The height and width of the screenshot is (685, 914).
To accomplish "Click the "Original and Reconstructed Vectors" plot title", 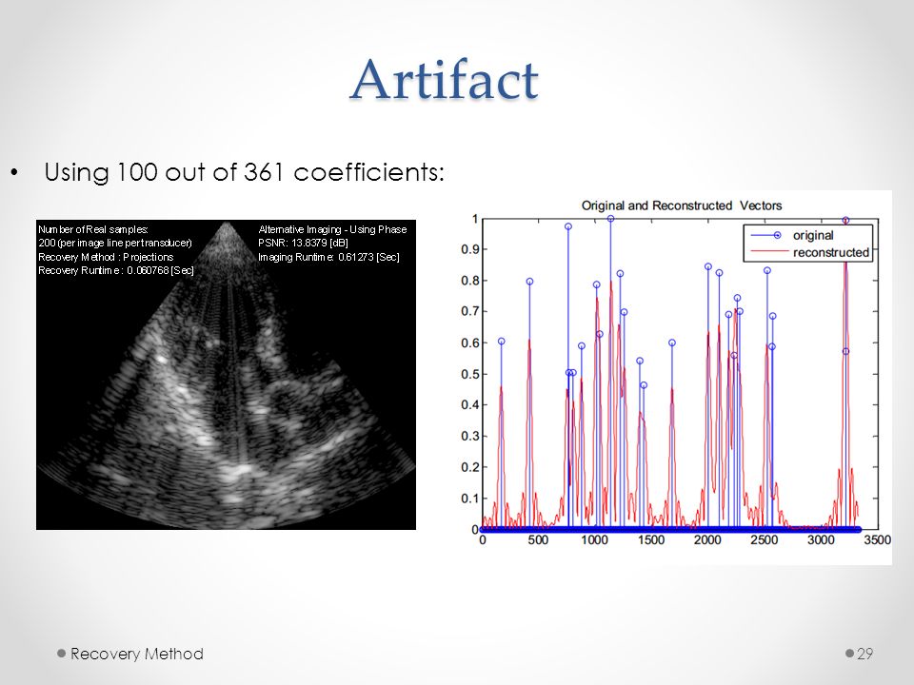I will point(682,205).
